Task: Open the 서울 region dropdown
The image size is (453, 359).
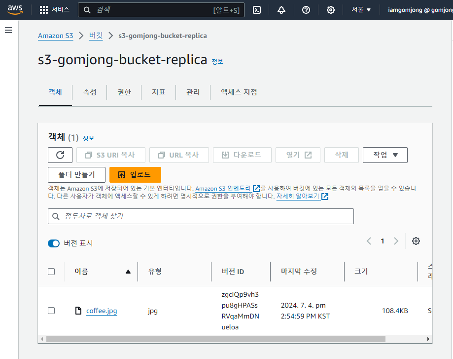Action: pyautogui.click(x=361, y=10)
